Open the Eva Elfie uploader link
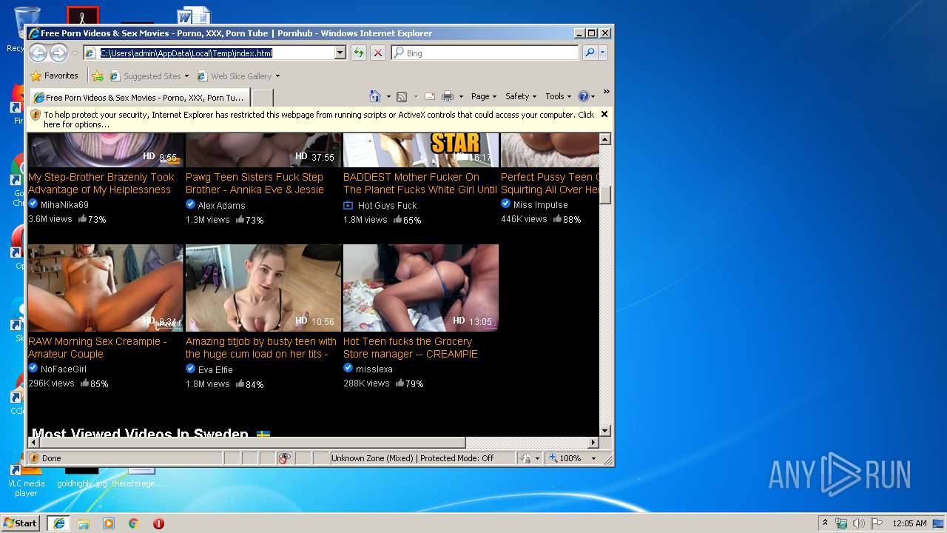The height and width of the screenshot is (533, 947). 215,369
